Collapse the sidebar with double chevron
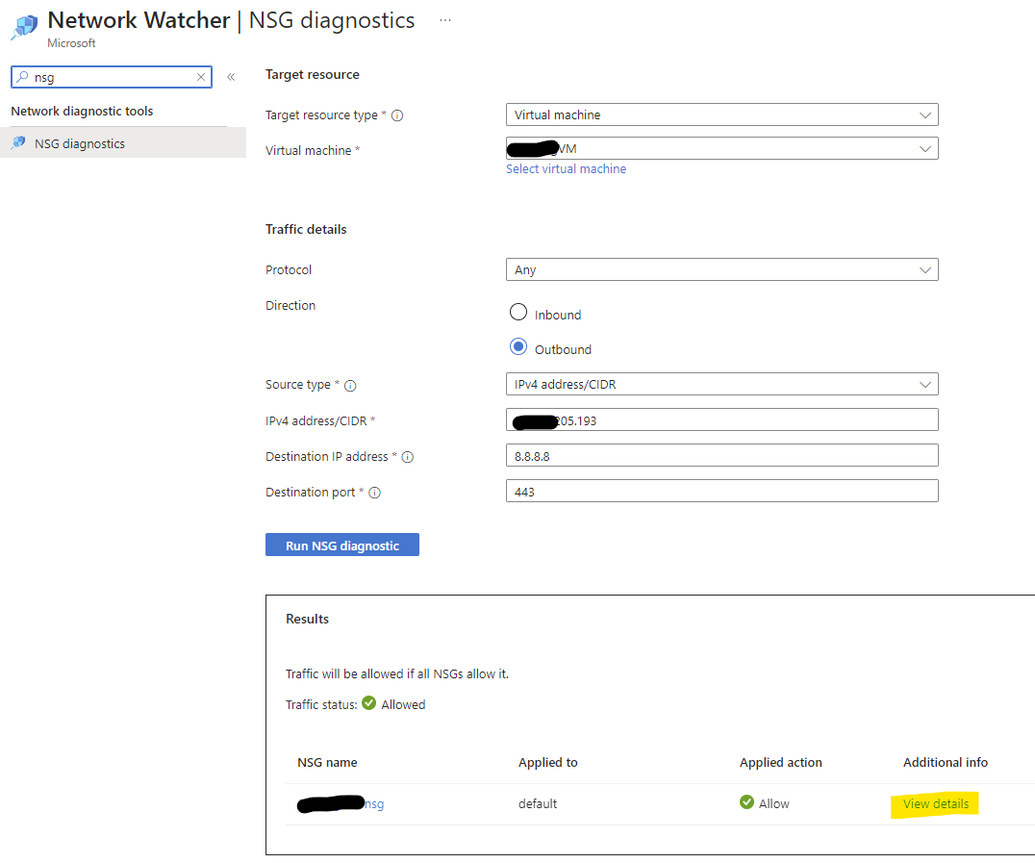Viewport: 1035px width, 863px height. [231, 77]
